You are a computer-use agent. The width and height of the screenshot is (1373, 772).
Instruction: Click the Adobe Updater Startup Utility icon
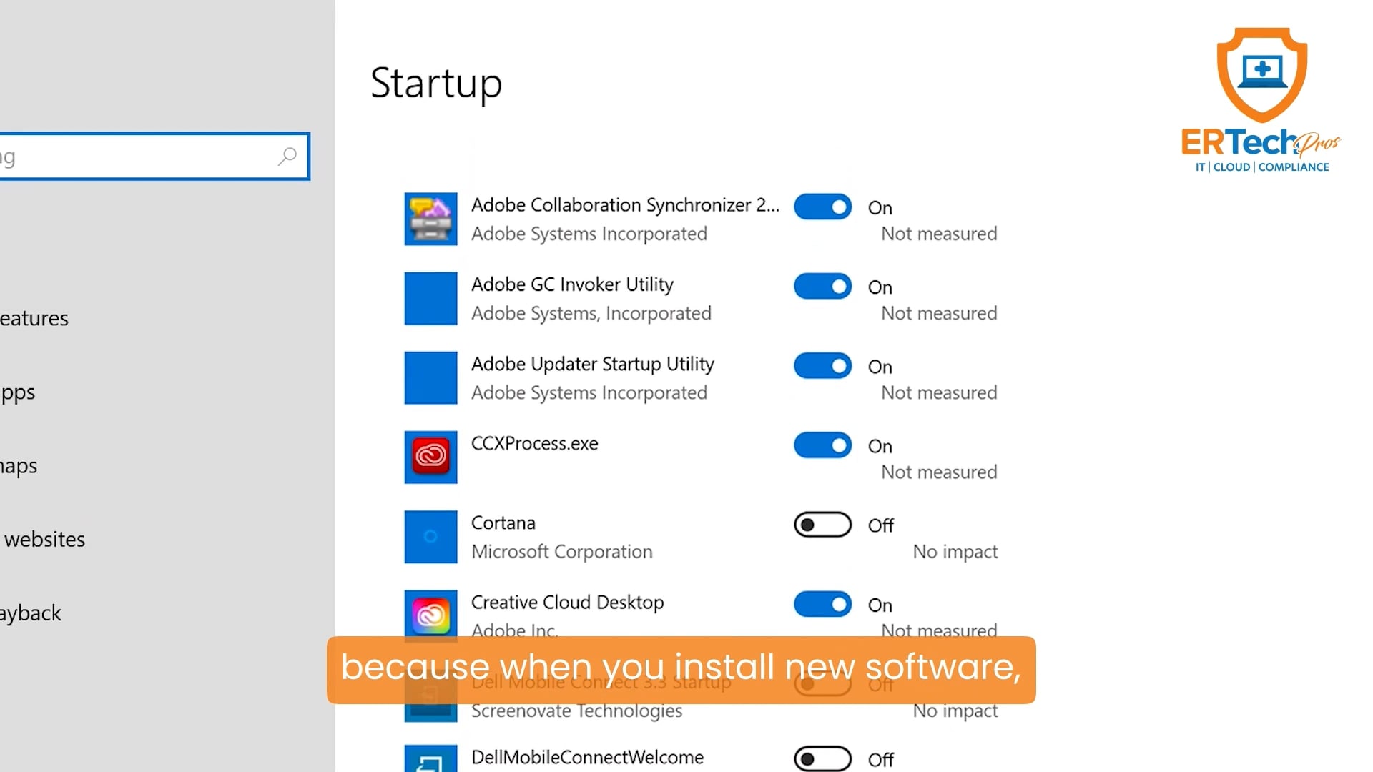click(x=430, y=377)
